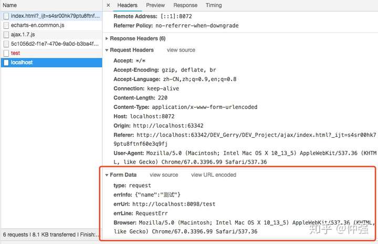This screenshot has height=244, width=378.
Task: Switch to the Preview tab
Action: click(155, 5)
